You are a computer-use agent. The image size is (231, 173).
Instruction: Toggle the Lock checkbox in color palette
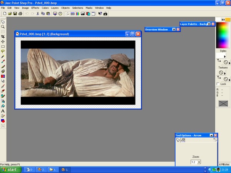[218, 84]
